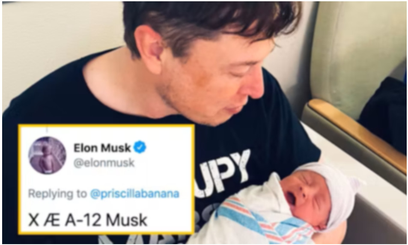Select the @elonmusk handle text
Screen dimensions: 408x245
pyautogui.click(x=104, y=163)
